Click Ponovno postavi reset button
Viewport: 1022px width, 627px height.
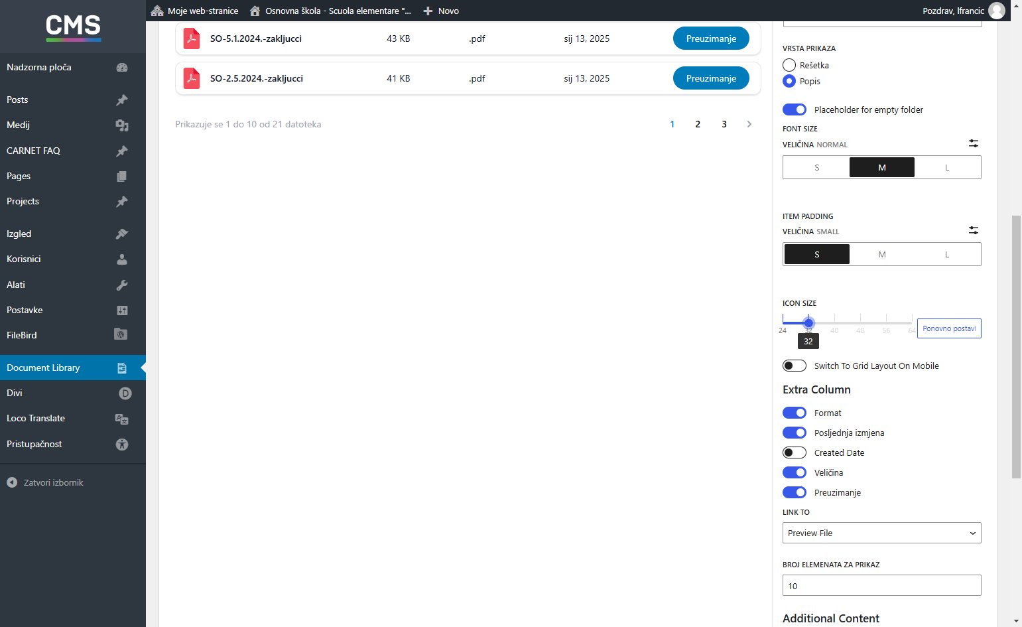(949, 328)
